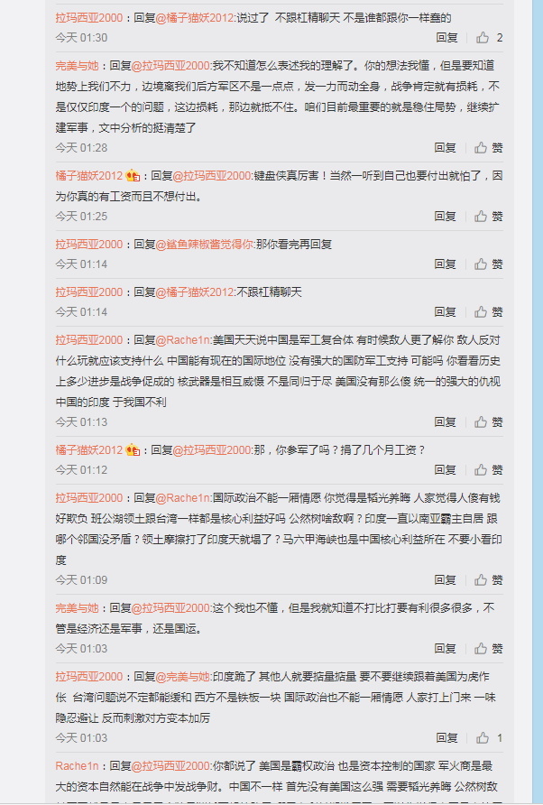The image size is (543, 805).
Task: Click the 今天 01:12 comment timestamp
Action: click(81, 470)
